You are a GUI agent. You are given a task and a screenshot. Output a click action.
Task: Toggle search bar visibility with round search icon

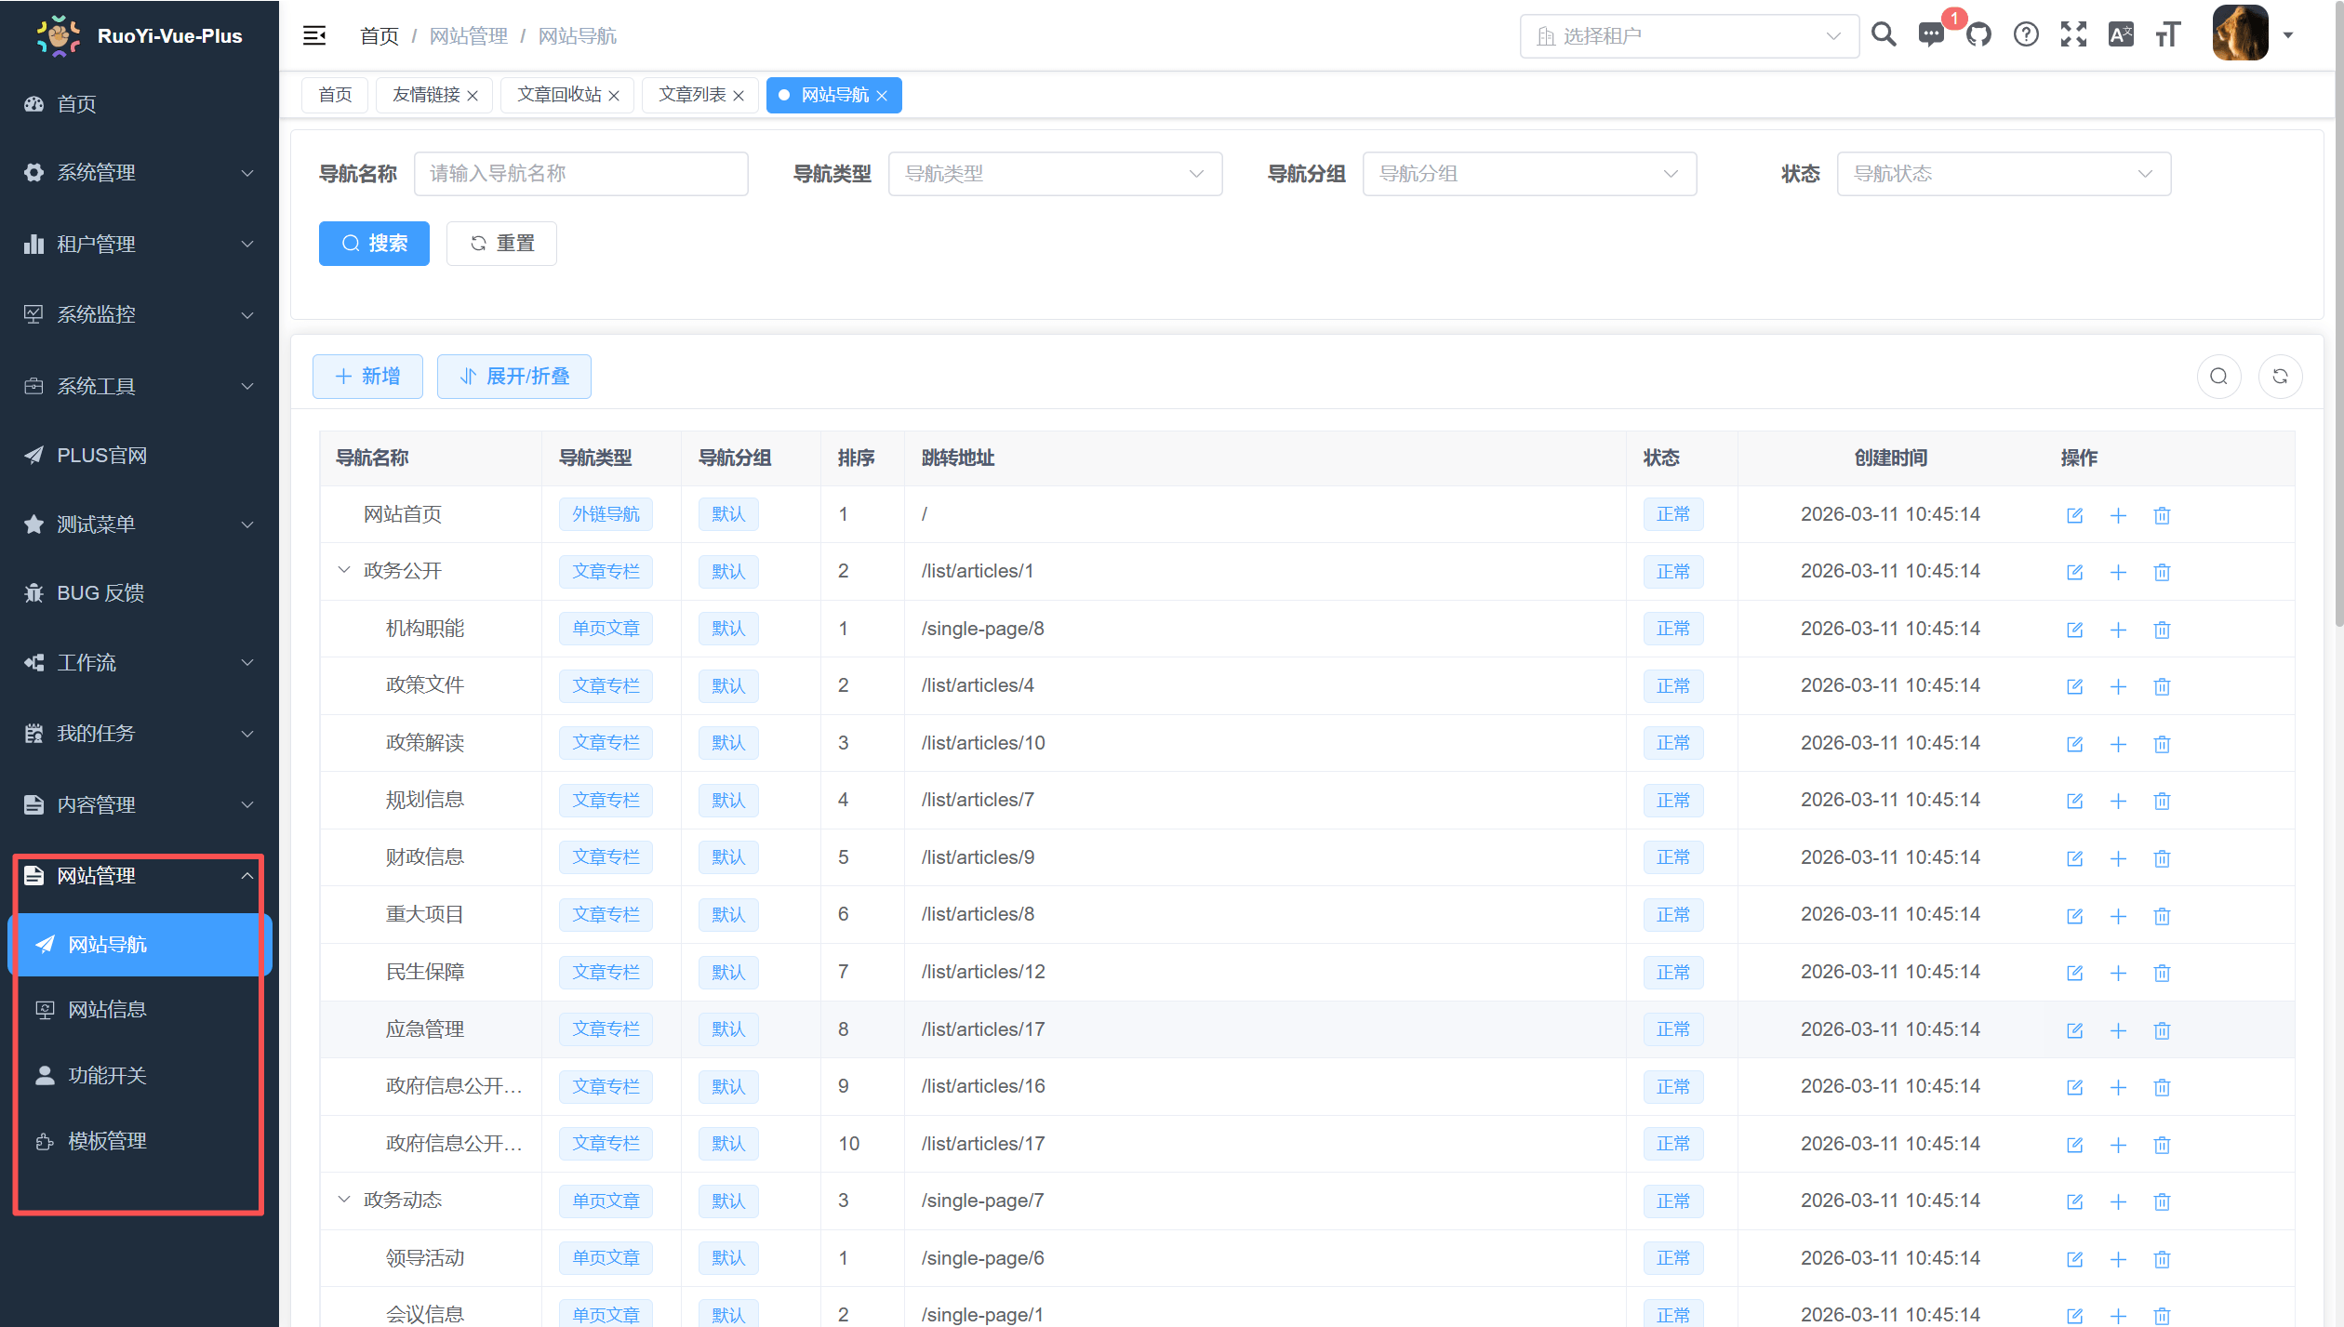click(2218, 377)
